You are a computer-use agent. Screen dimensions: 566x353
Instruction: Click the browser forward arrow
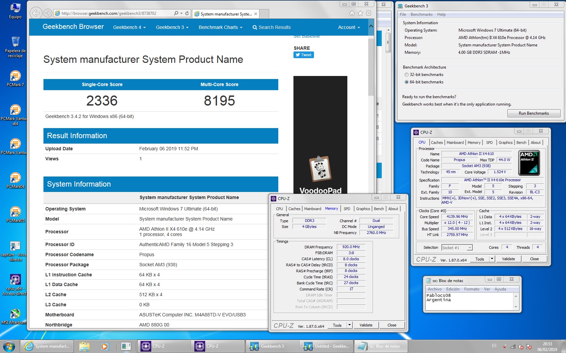click(x=48, y=13)
